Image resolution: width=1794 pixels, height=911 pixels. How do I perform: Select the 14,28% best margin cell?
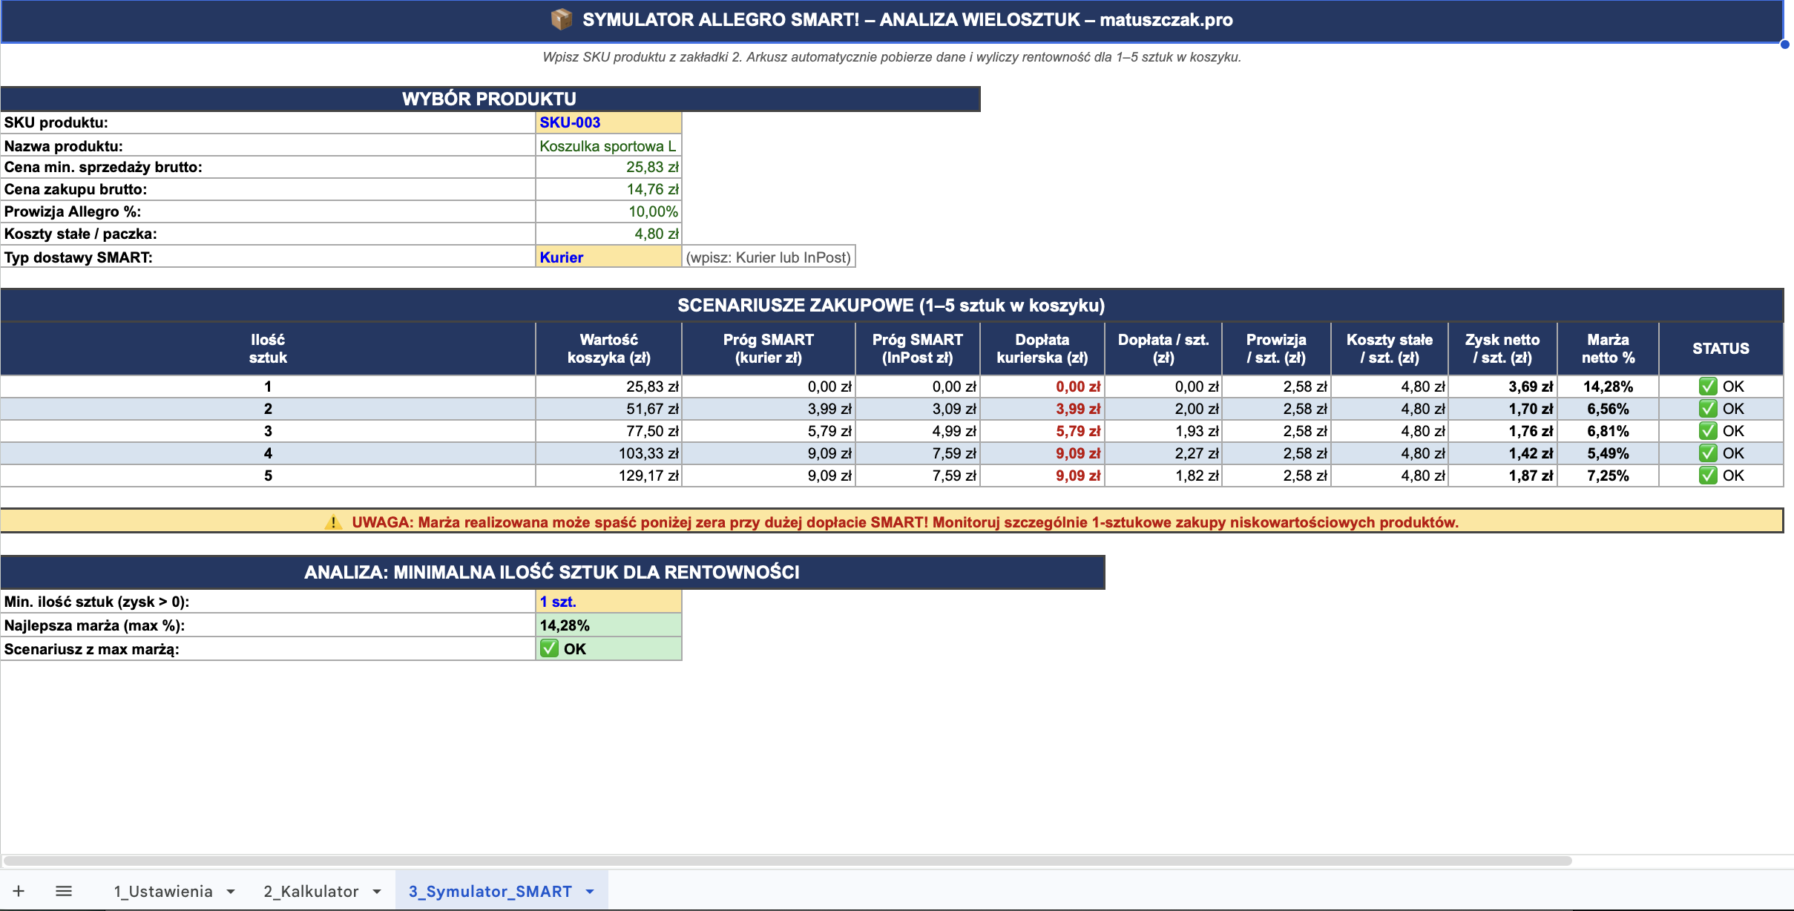[x=608, y=625]
